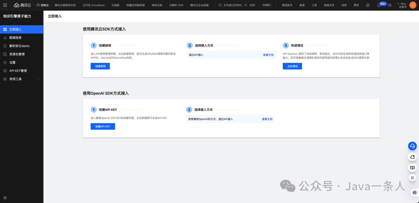Open API KEY管理 sidebar item

pos(22,71)
